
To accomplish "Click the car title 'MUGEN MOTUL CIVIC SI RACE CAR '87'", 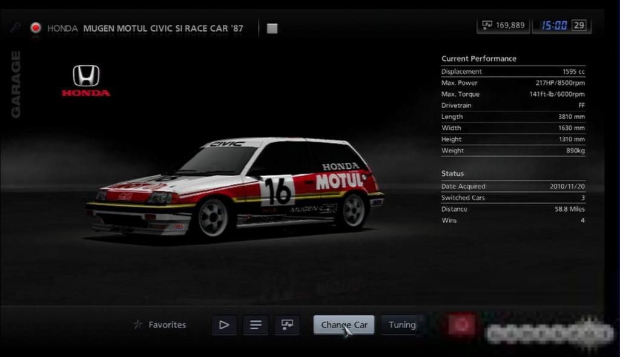I will pos(163,28).
